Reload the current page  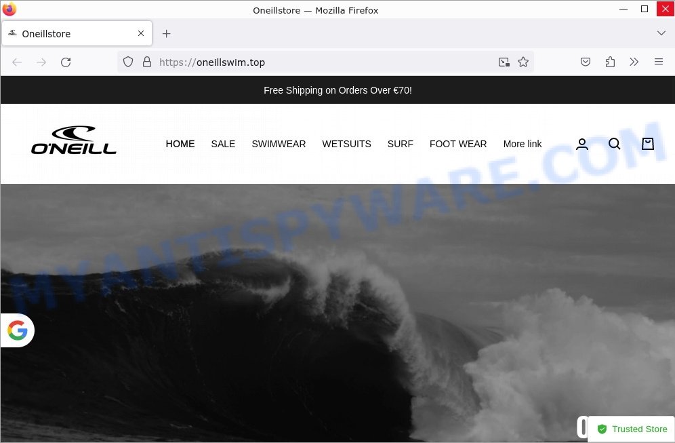coord(66,62)
